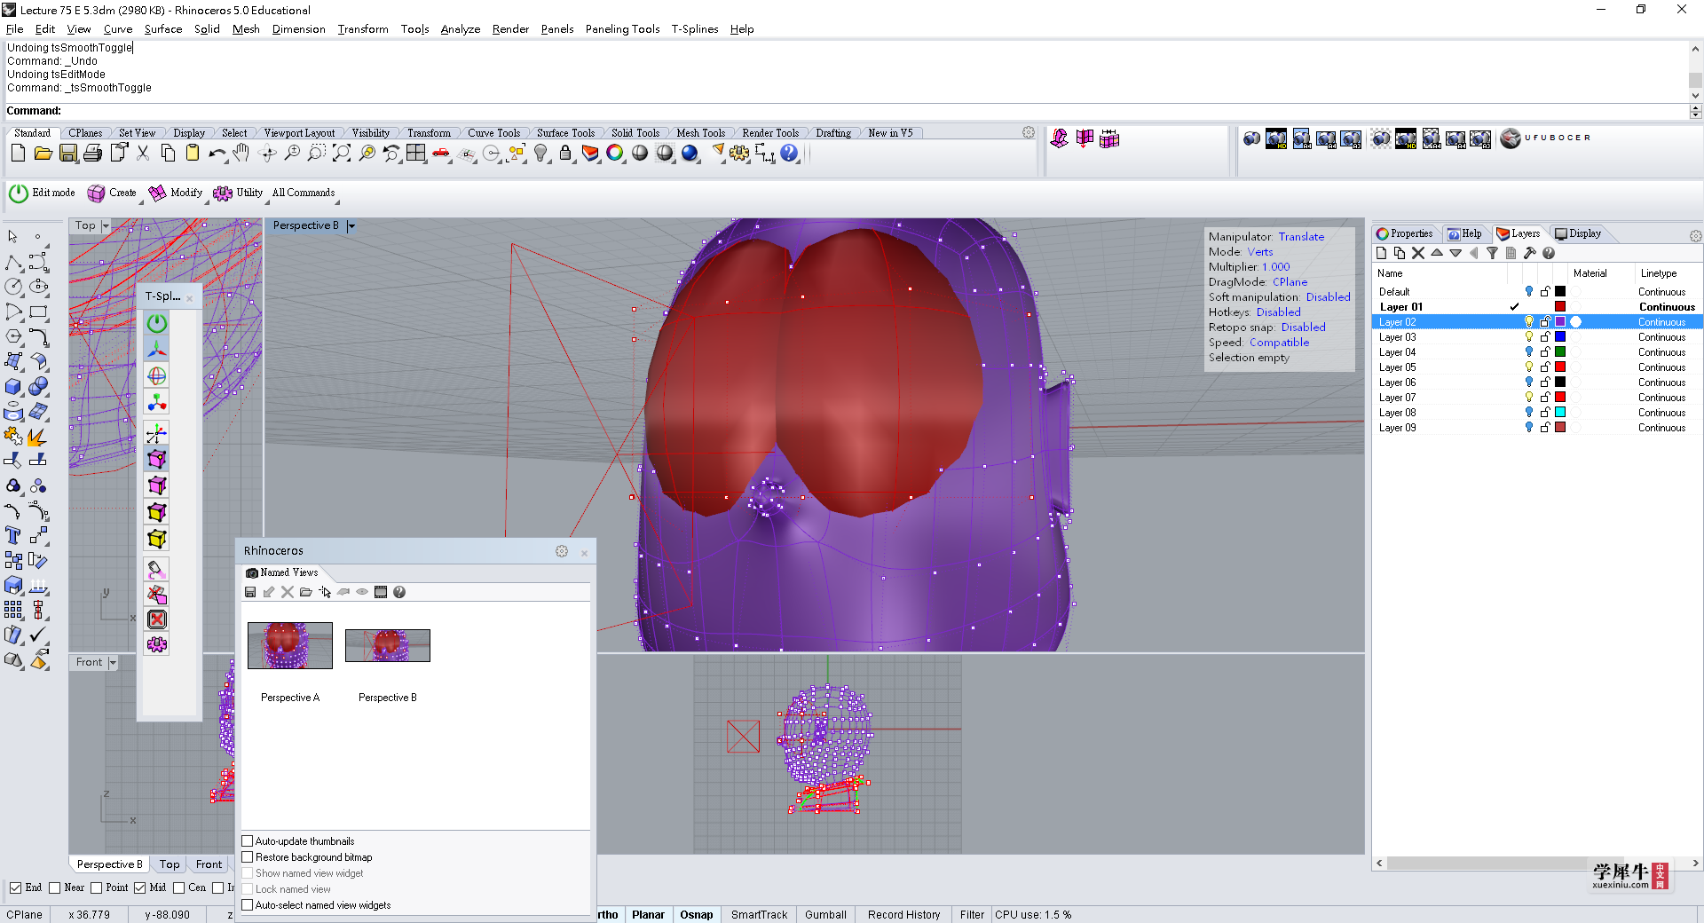Enable the Cen osnap checkbox
The width and height of the screenshot is (1704, 923).
coord(179,887)
